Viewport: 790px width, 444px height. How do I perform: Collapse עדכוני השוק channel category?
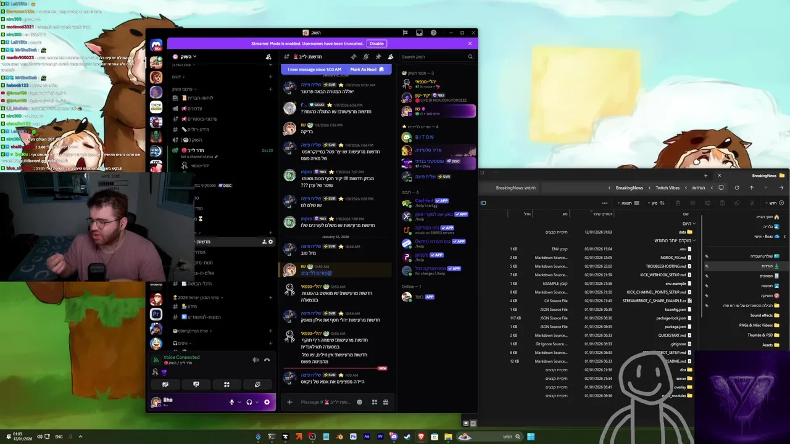point(183,89)
